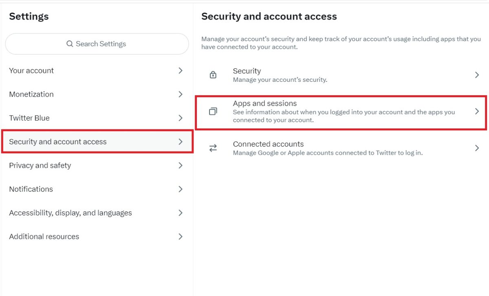Open Your account settings

pyautogui.click(x=97, y=70)
